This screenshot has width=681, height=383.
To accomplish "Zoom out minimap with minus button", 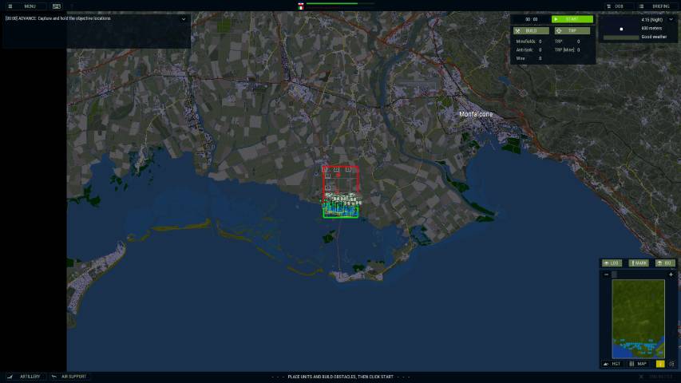I will 606,274.
